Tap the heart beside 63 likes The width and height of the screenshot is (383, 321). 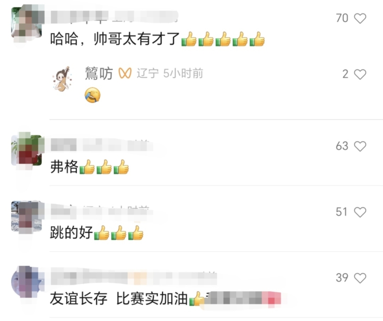click(x=360, y=146)
